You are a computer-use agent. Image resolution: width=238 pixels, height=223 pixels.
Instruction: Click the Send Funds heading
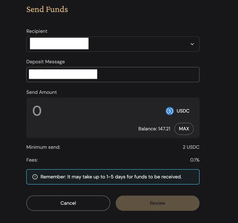click(47, 9)
